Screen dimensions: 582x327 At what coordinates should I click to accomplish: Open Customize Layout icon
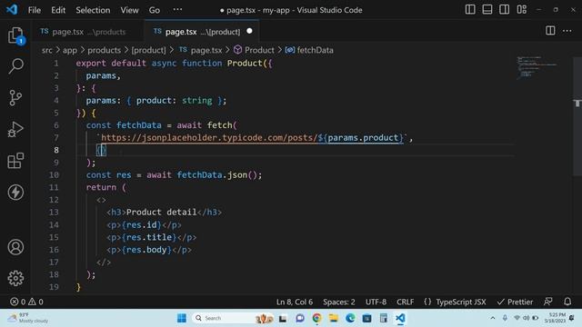[x=521, y=10]
